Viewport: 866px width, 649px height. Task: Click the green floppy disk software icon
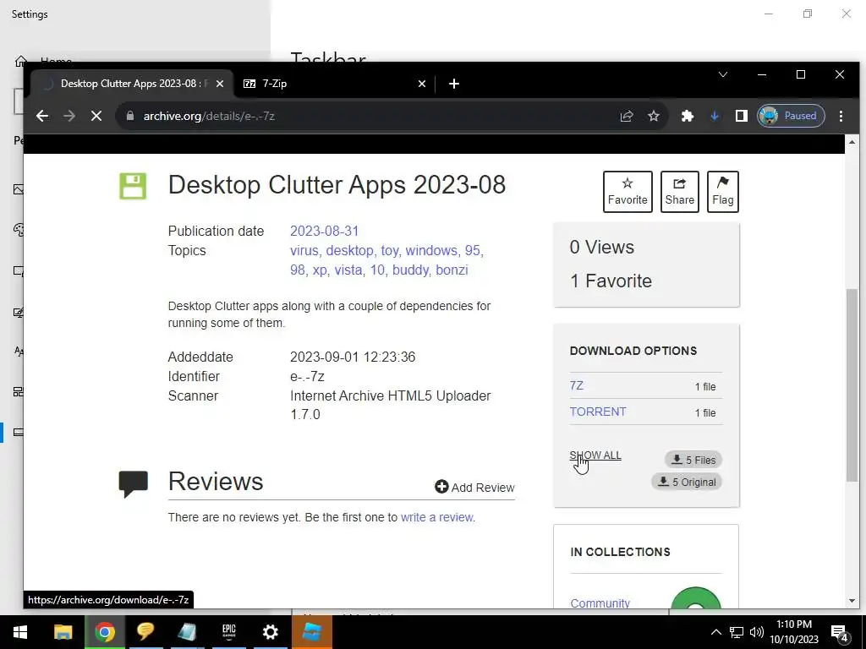pos(133,186)
